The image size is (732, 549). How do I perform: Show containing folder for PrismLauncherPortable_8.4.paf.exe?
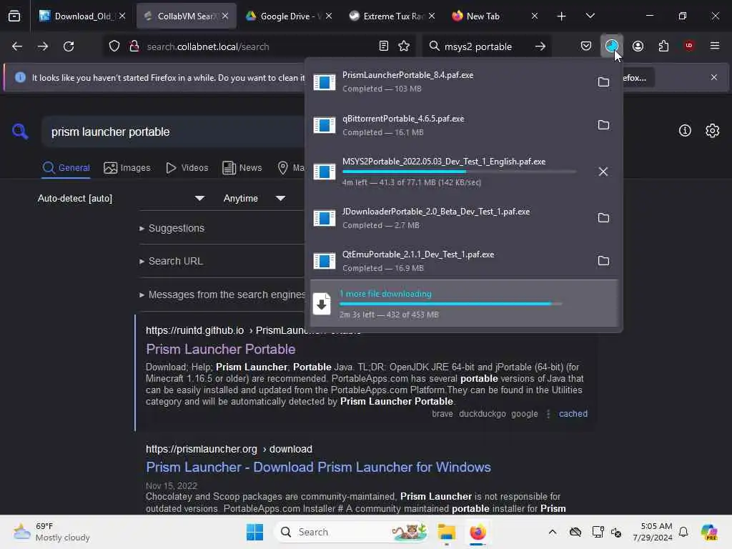[603, 81]
